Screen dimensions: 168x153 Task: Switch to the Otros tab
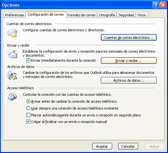pyautogui.click(x=142, y=15)
